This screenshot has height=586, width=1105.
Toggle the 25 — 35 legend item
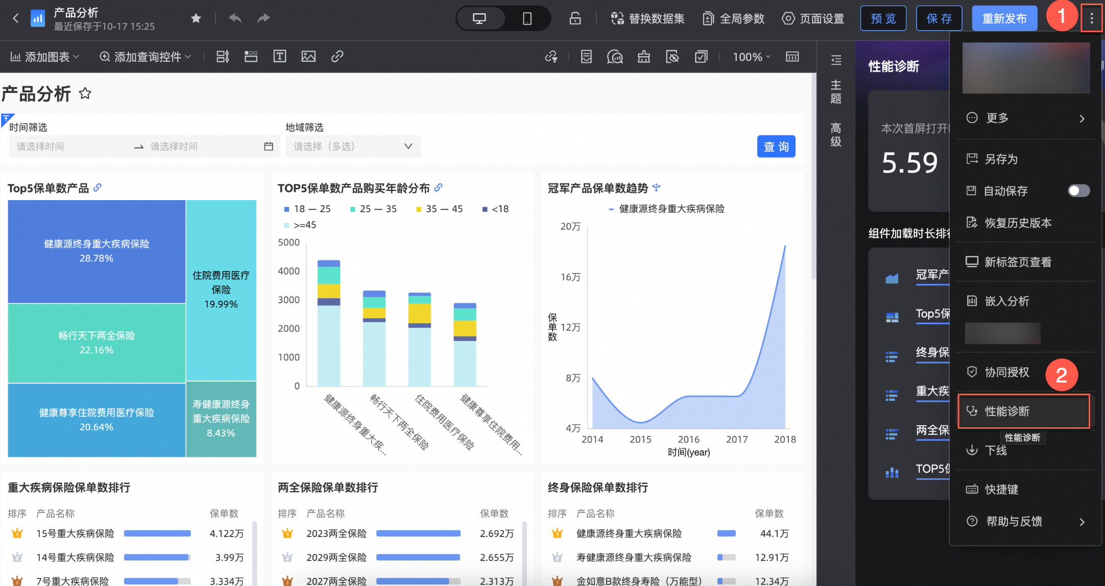click(x=373, y=209)
